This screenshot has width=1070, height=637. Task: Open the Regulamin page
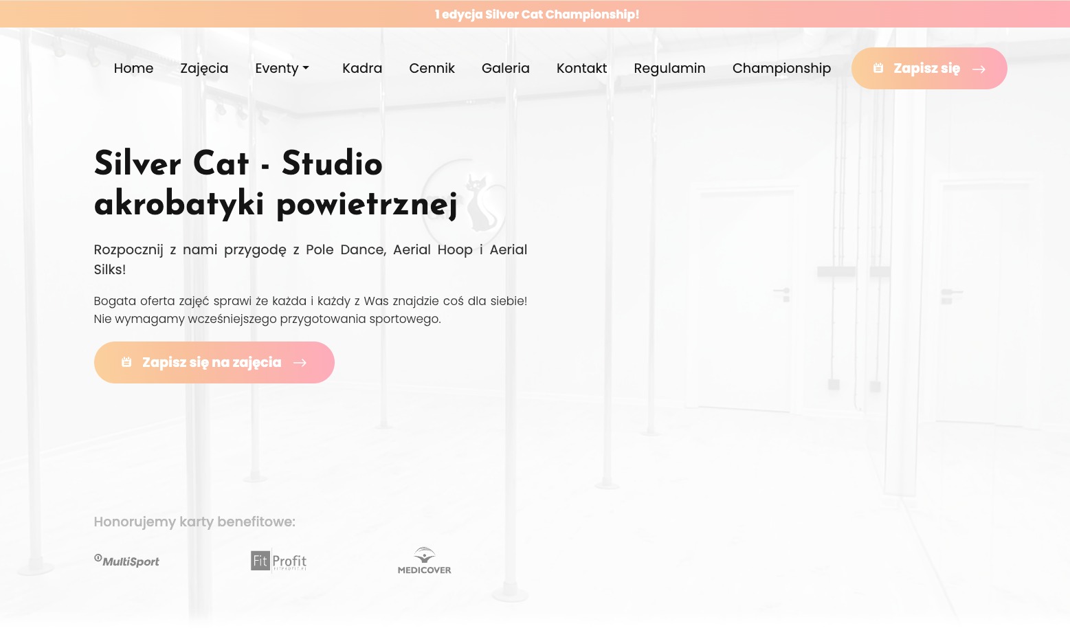point(669,68)
